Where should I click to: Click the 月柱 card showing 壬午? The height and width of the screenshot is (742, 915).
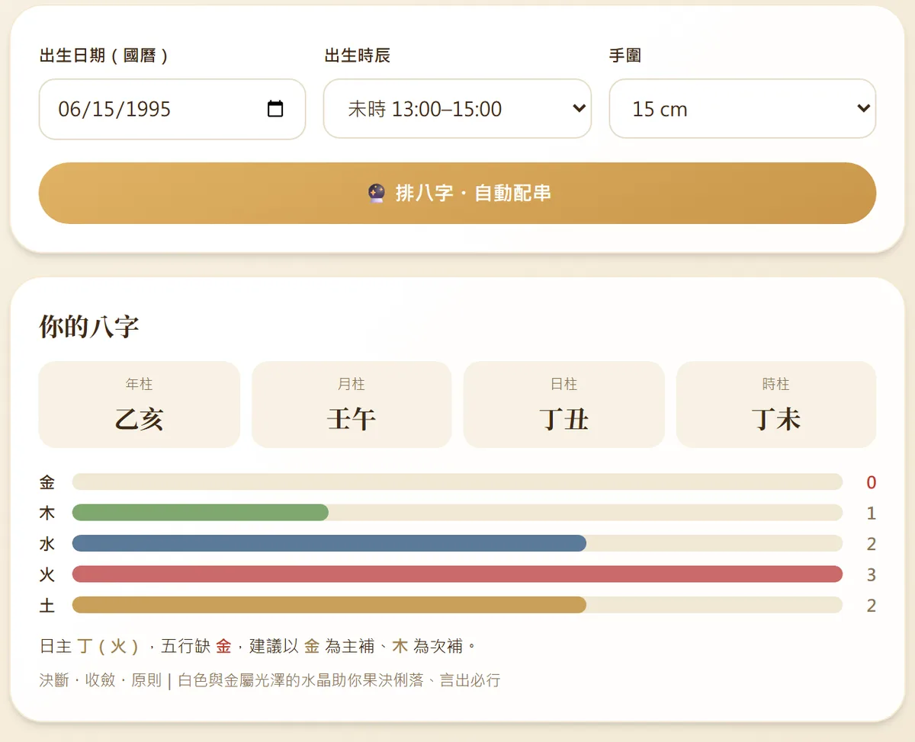(x=352, y=405)
